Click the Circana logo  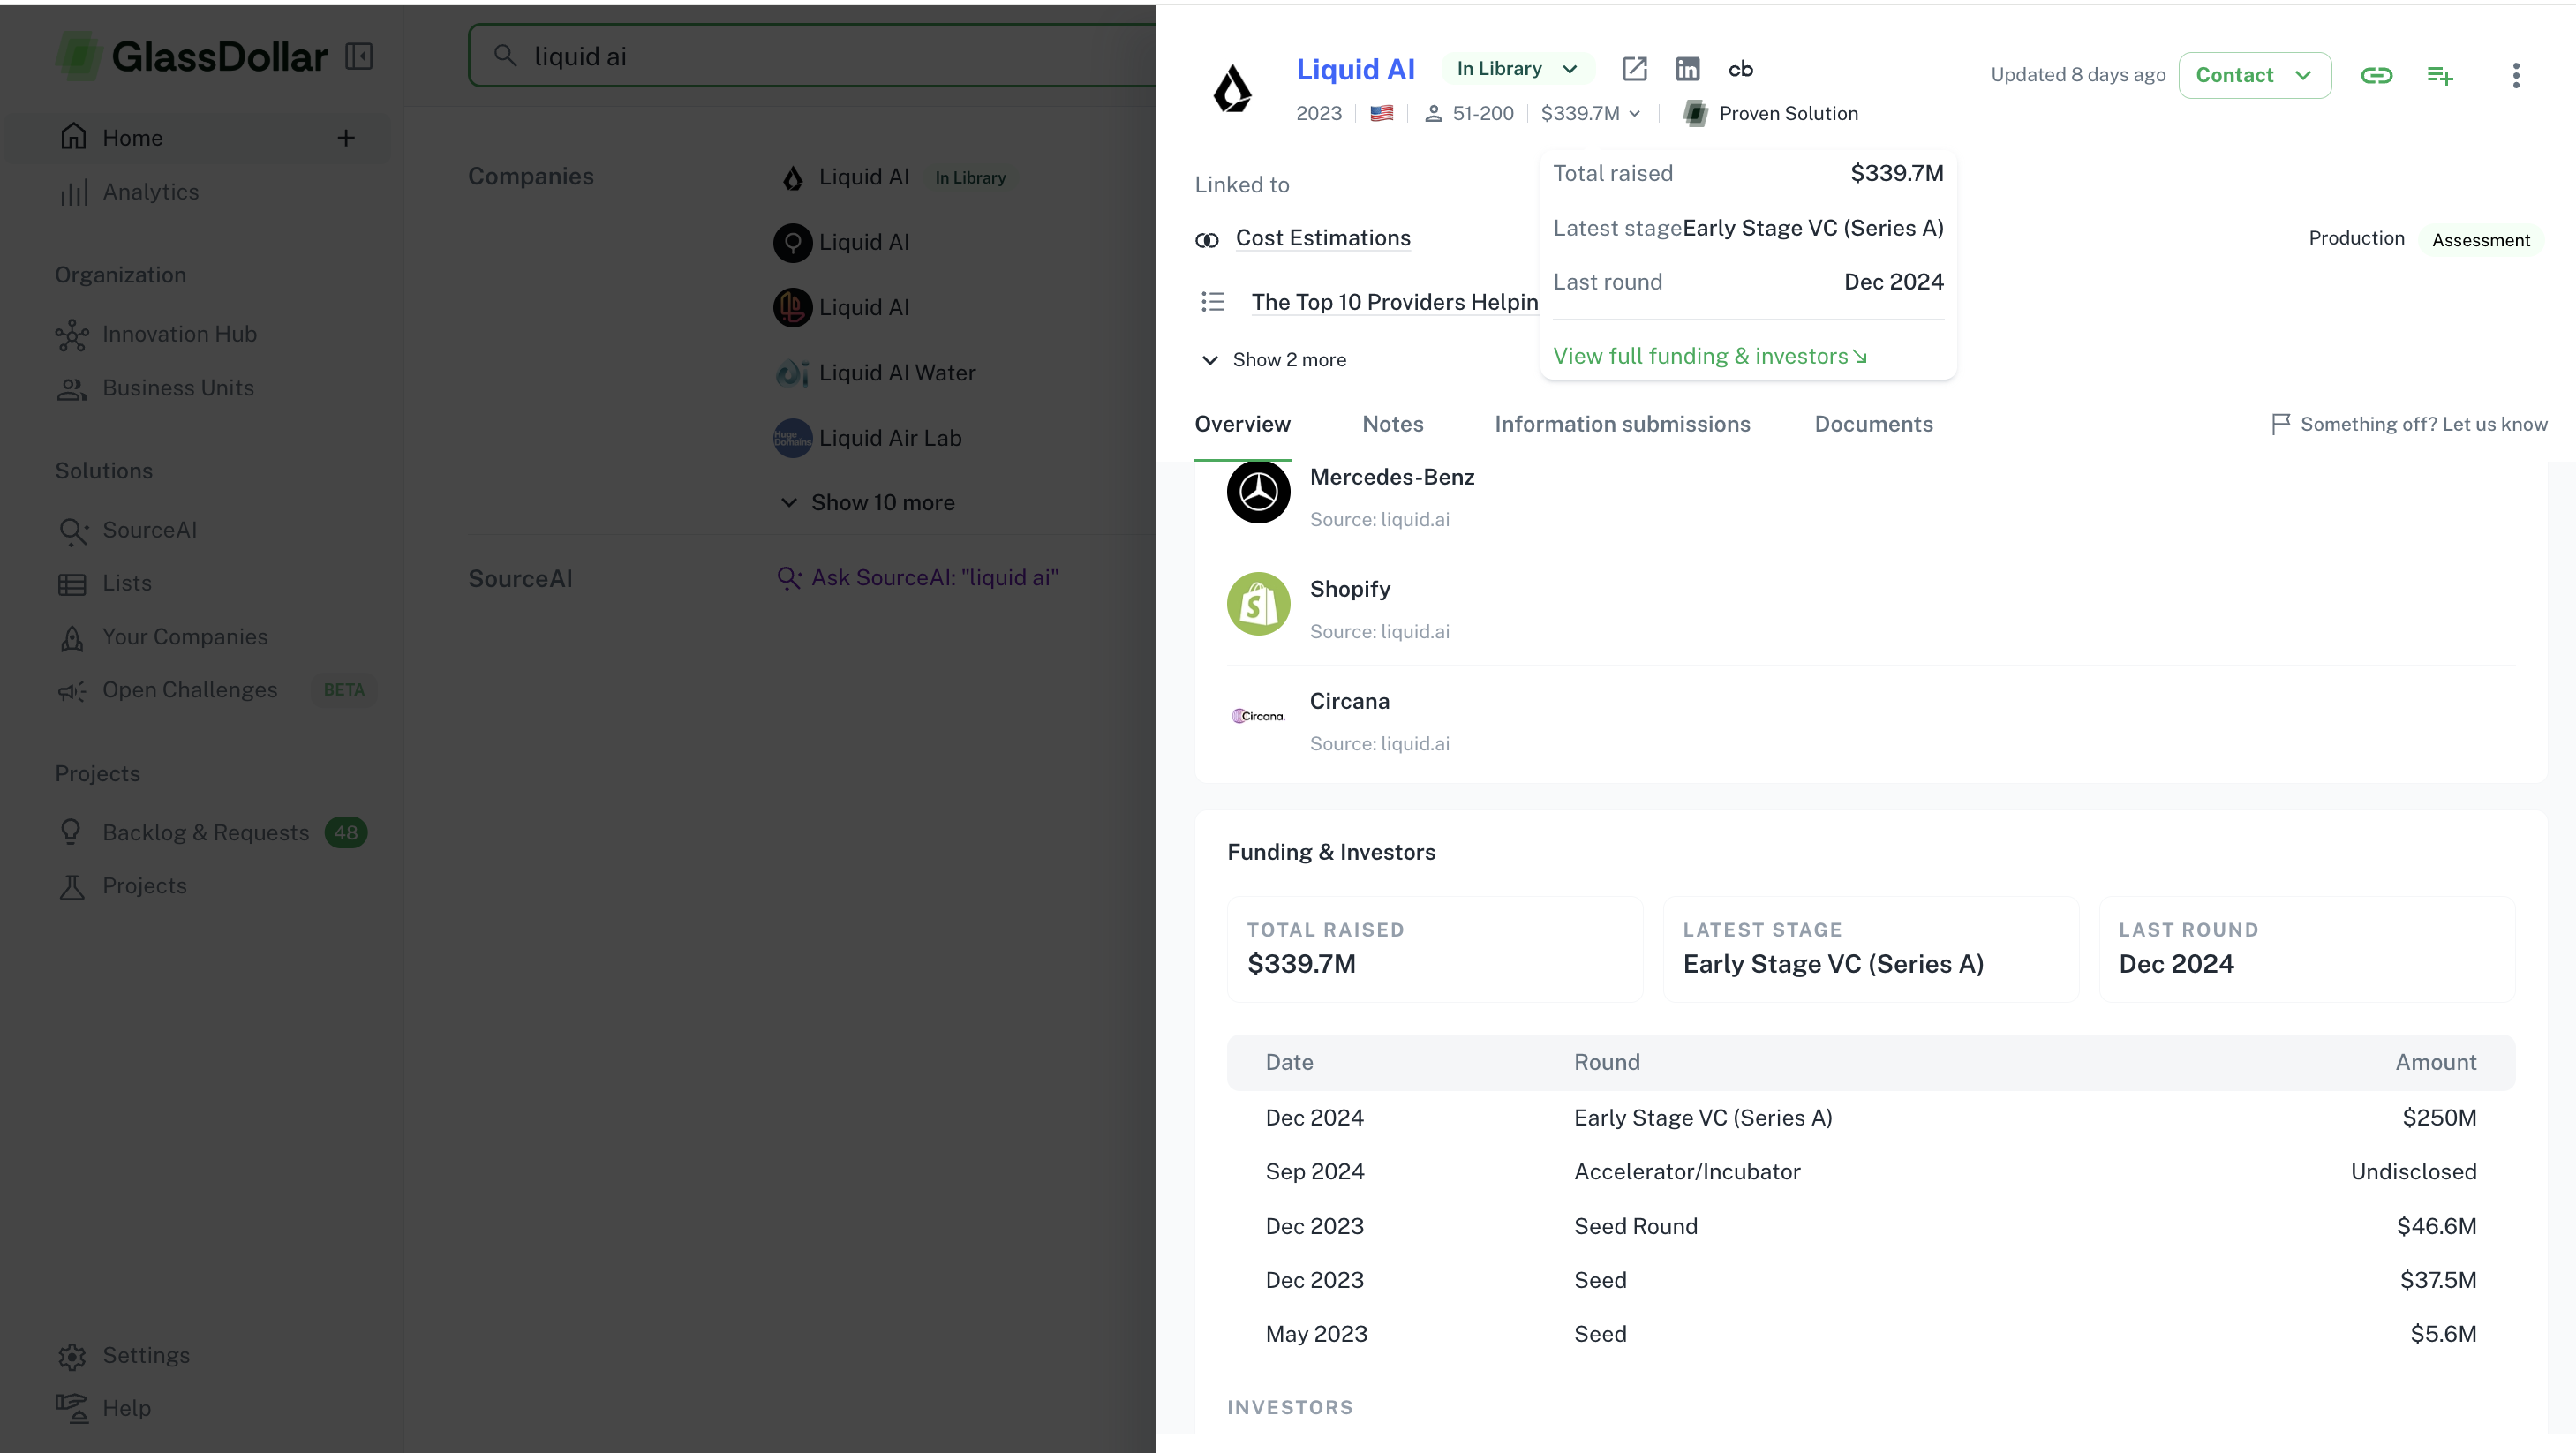1258,716
